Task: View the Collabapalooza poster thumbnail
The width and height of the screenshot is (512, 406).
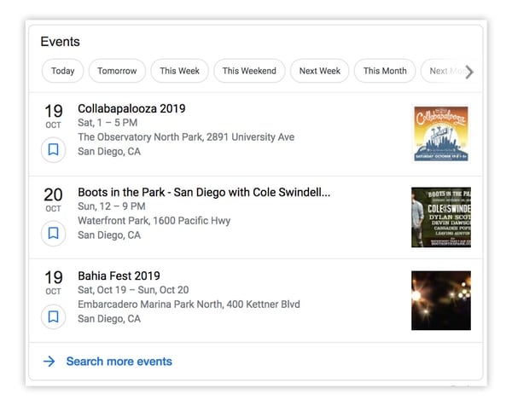Action: coord(441,133)
